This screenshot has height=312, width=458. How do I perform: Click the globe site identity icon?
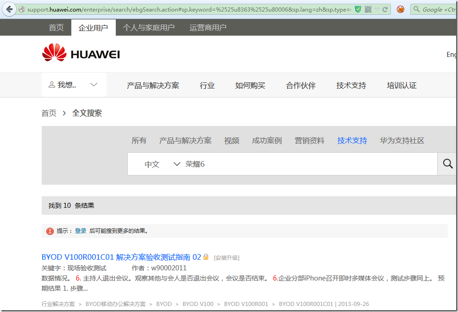coord(22,10)
